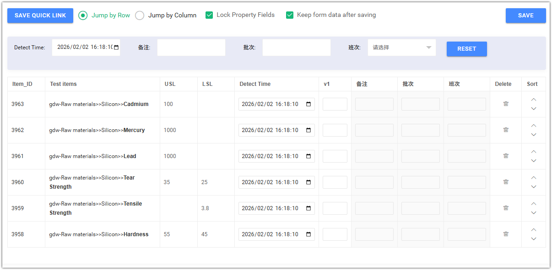Disable Keep form data after saving

290,15
